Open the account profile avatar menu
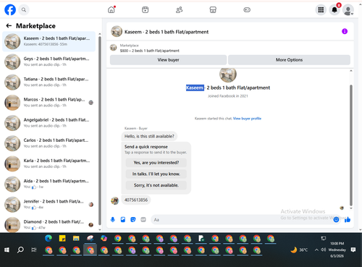The height and width of the screenshot is (267, 362). [348, 10]
